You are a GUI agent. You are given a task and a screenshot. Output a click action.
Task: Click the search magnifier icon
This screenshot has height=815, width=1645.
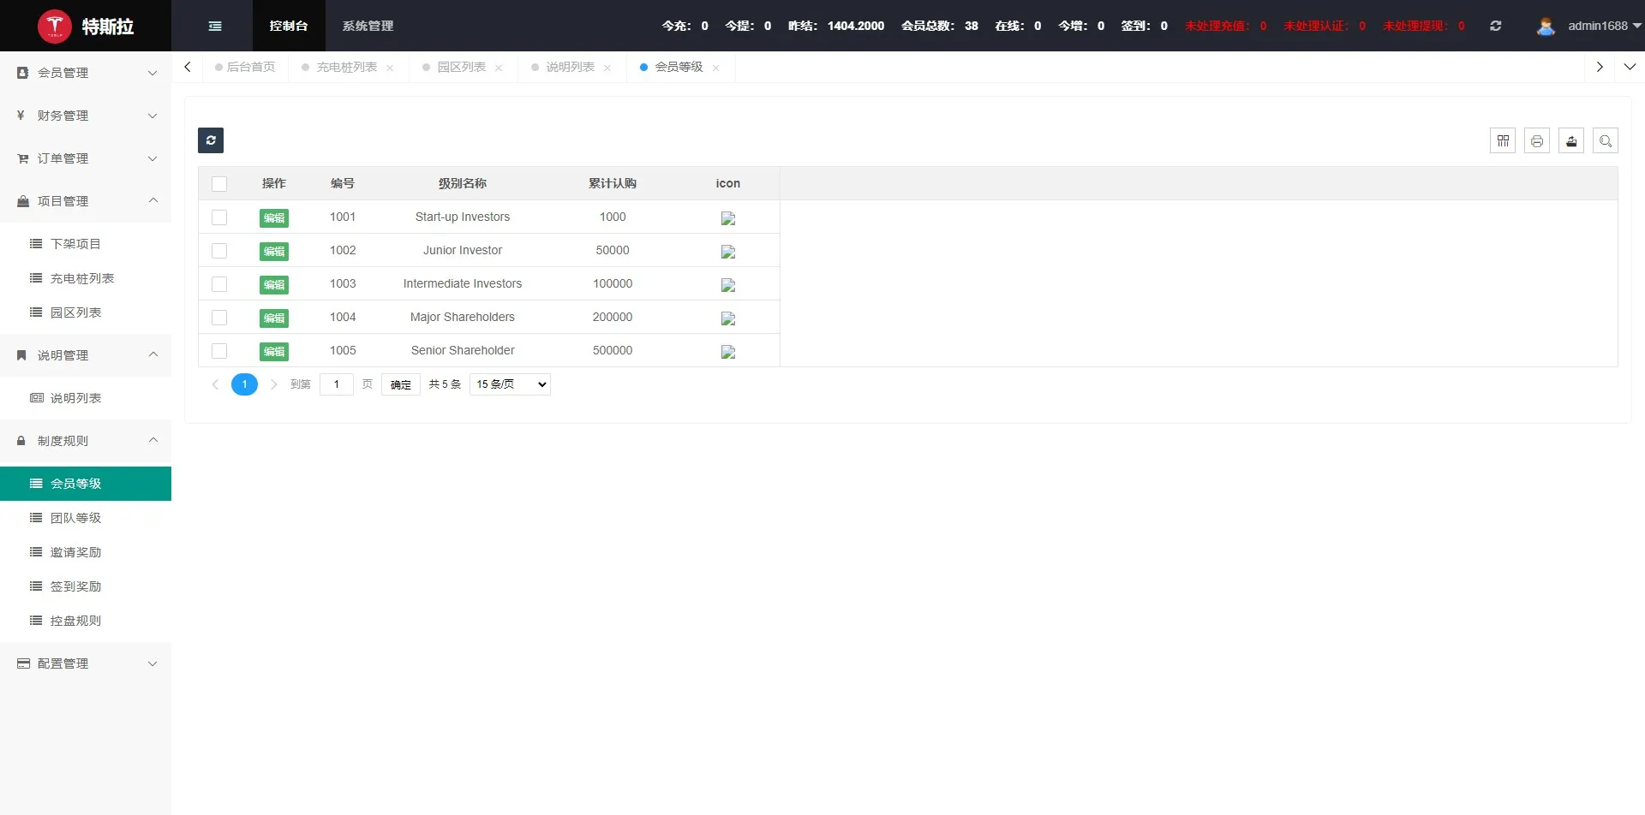click(1606, 140)
